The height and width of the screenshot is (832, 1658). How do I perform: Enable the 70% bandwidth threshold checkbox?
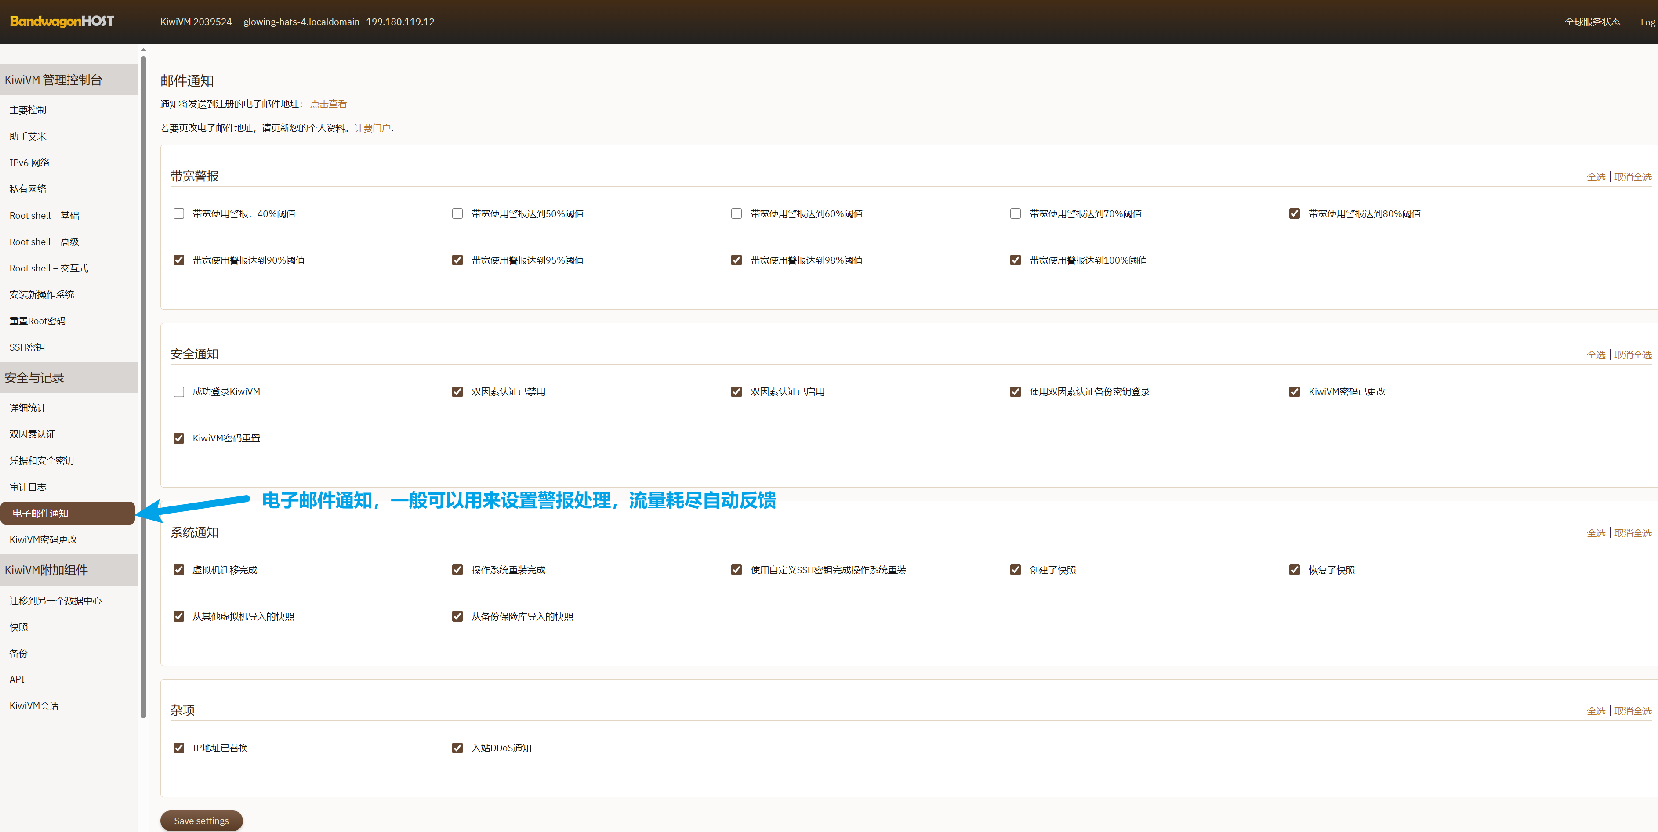[x=1016, y=213]
